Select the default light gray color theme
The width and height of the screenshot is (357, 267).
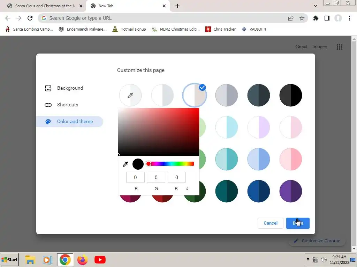162,95
